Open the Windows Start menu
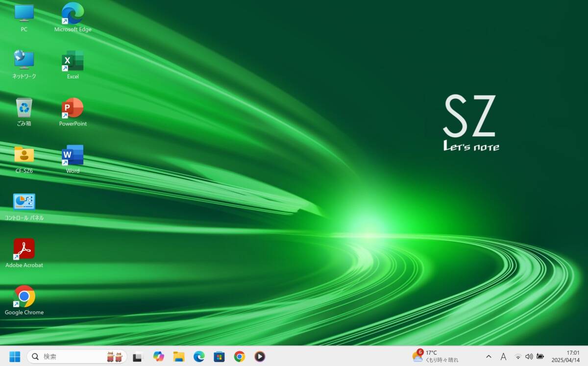The image size is (588, 366). tap(15, 357)
